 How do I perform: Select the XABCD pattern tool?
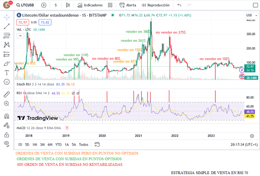tap(6, 45)
